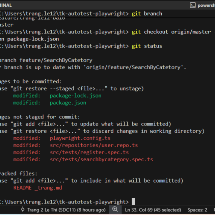Switch to the TERMINAL panel tab

click(6, 5)
